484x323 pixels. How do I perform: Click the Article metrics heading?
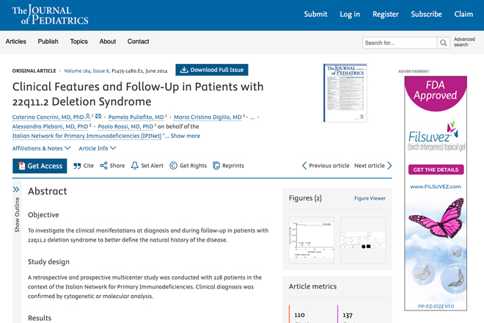pos(312,286)
